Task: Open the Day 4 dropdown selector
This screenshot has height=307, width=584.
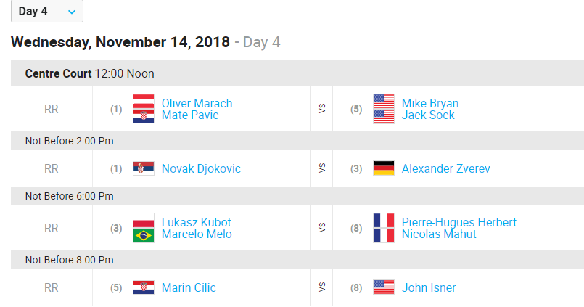Action: pyautogui.click(x=47, y=11)
